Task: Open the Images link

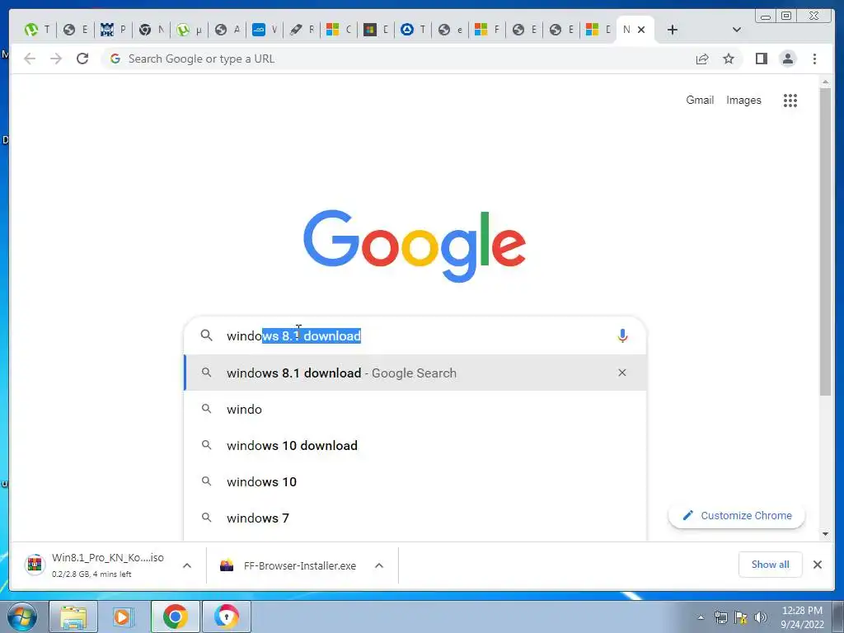Action: 743,100
